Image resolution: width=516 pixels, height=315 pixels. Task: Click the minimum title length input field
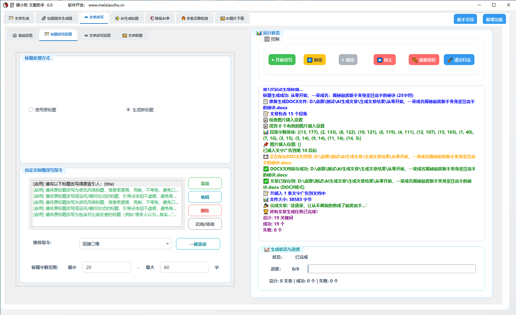pyautogui.click(x=106, y=267)
